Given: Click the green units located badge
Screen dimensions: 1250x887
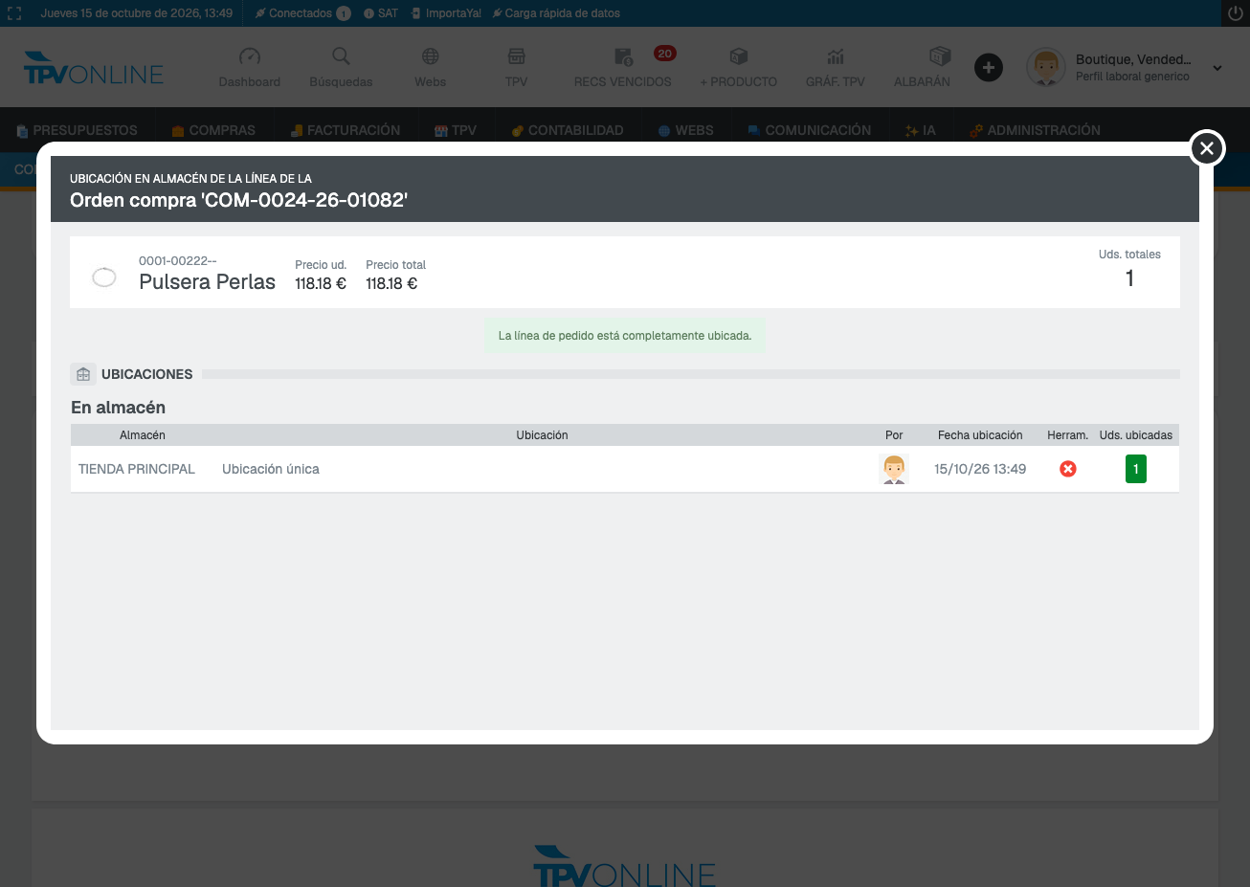Looking at the screenshot, I should point(1136,469).
